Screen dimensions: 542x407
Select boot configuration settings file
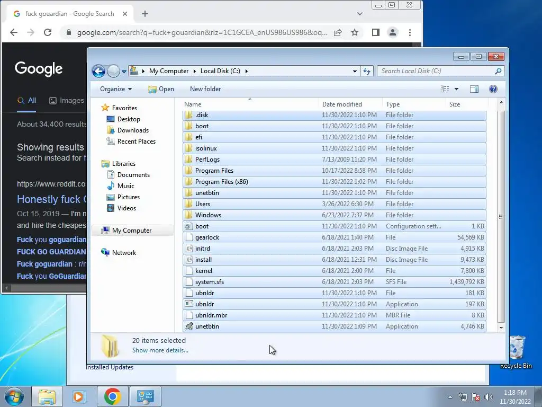click(x=335, y=226)
